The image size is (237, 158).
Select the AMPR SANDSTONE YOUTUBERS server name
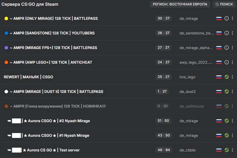click(52, 33)
